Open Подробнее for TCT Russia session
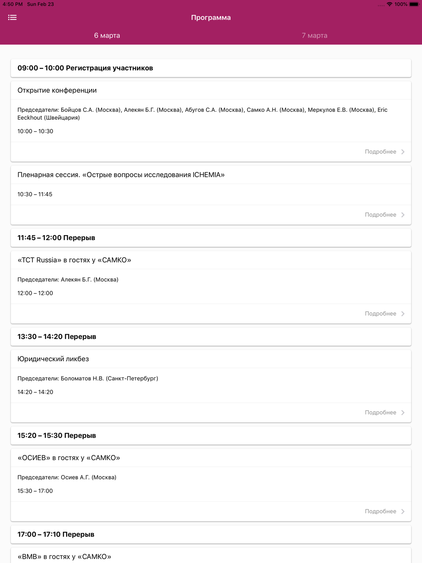The width and height of the screenshot is (422, 563). pyautogui.click(x=380, y=314)
